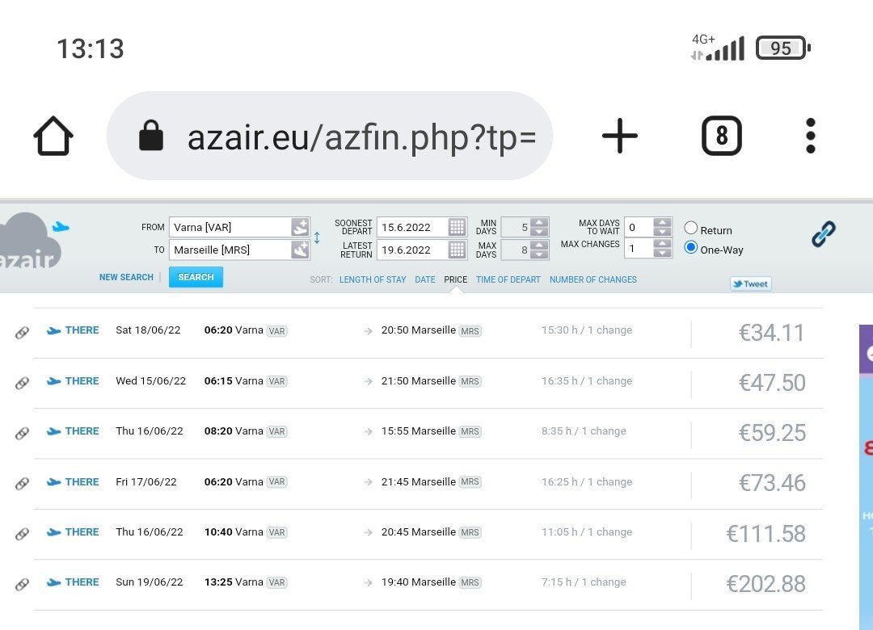Click link icon for the €34.11 flight
Image resolution: width=873 pixels, height=630 pixels.
(22, 332)
